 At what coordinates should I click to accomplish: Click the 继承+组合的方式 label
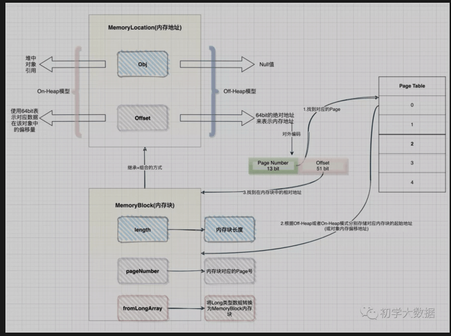coord(145,168)
